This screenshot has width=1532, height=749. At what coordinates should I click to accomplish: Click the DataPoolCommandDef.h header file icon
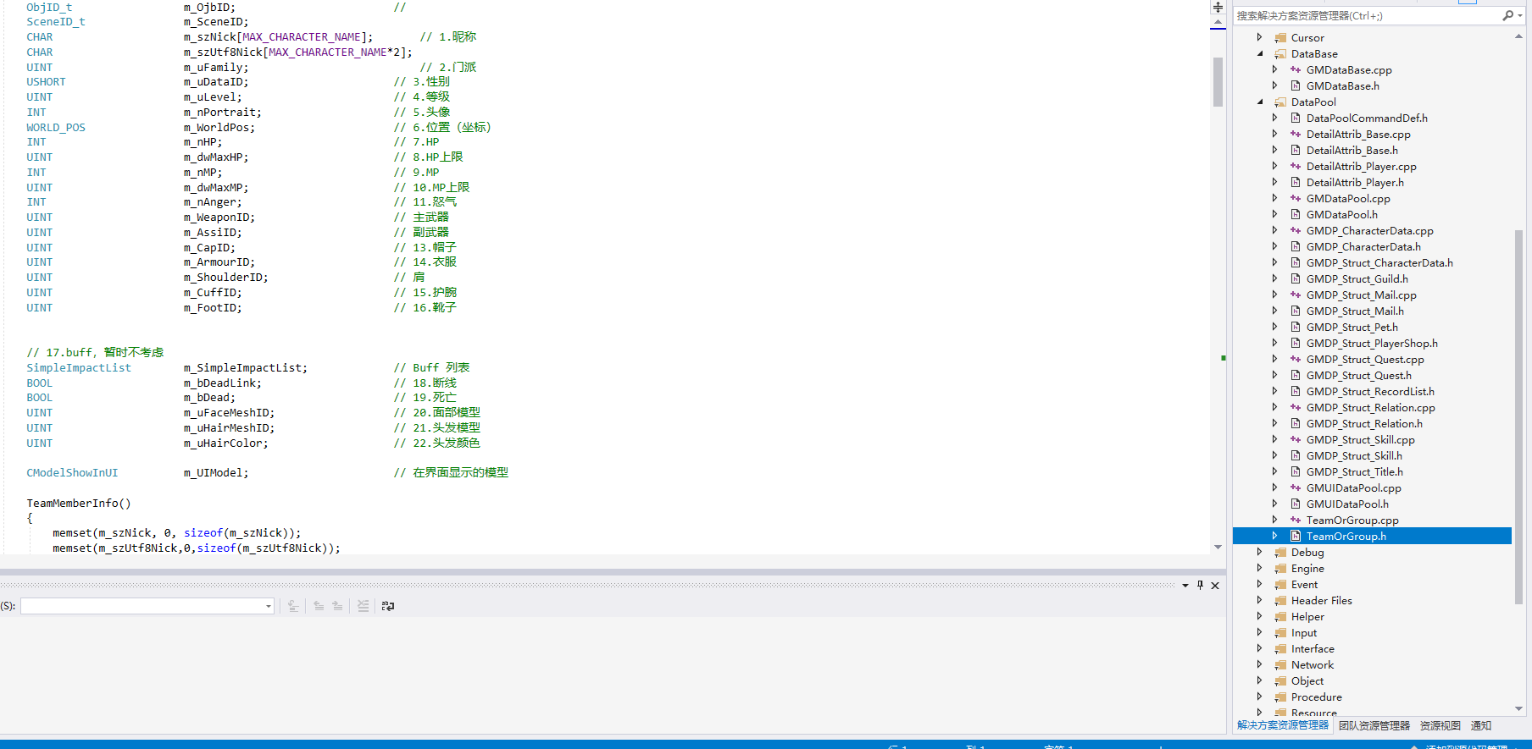coord(1296,118)
